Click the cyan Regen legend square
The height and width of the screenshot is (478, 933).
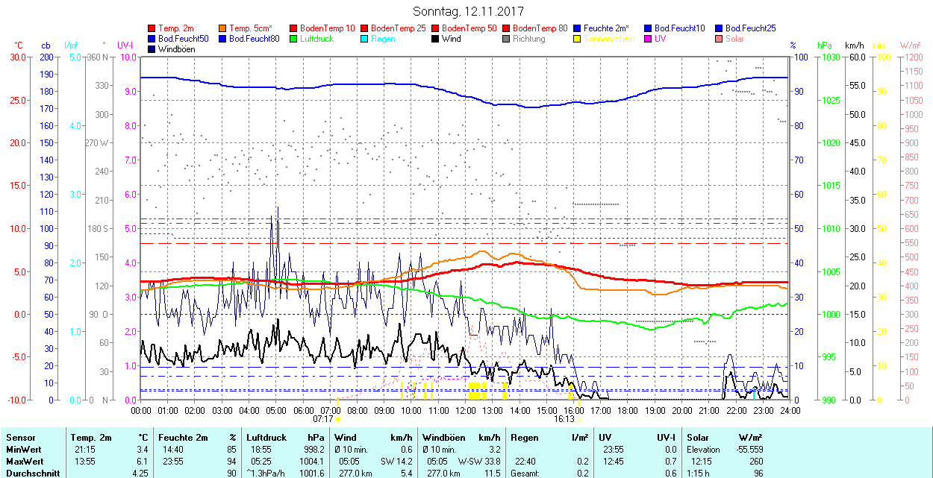point(364,39)
